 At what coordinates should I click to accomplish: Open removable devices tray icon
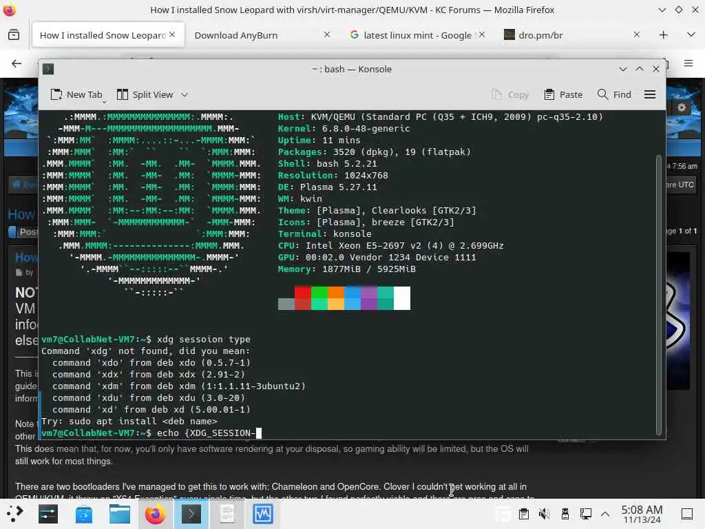coord(565,514)
